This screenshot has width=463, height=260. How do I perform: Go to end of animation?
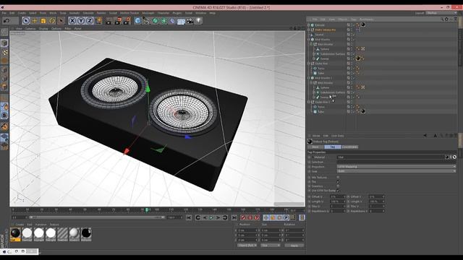(234, 217)
